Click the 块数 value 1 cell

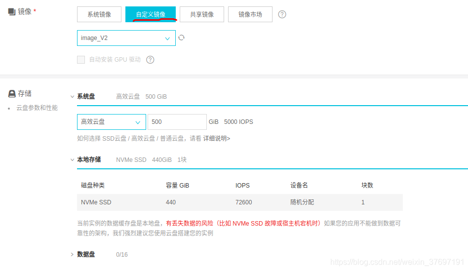363,202
